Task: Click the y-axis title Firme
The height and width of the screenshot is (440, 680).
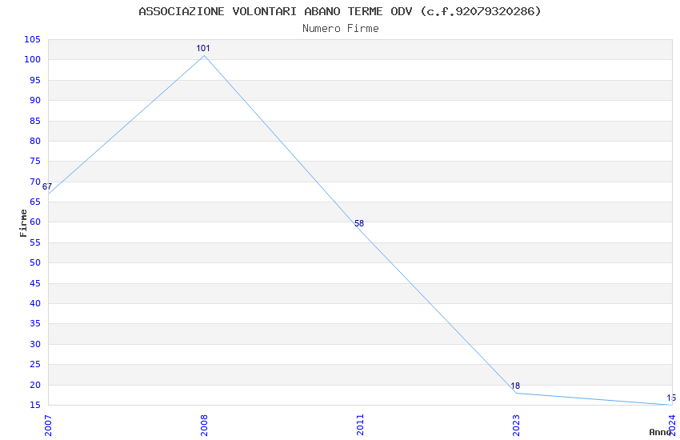Action: (23, 223)
